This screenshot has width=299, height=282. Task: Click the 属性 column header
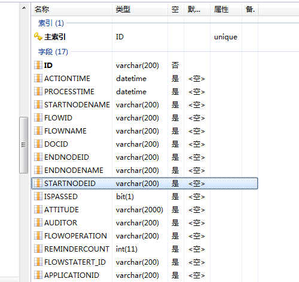coord(226,9)
